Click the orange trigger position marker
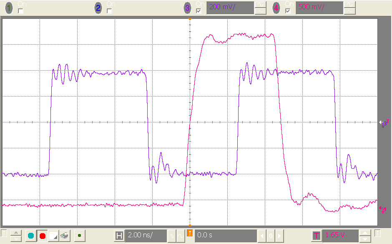 click(x=189, y=234)
